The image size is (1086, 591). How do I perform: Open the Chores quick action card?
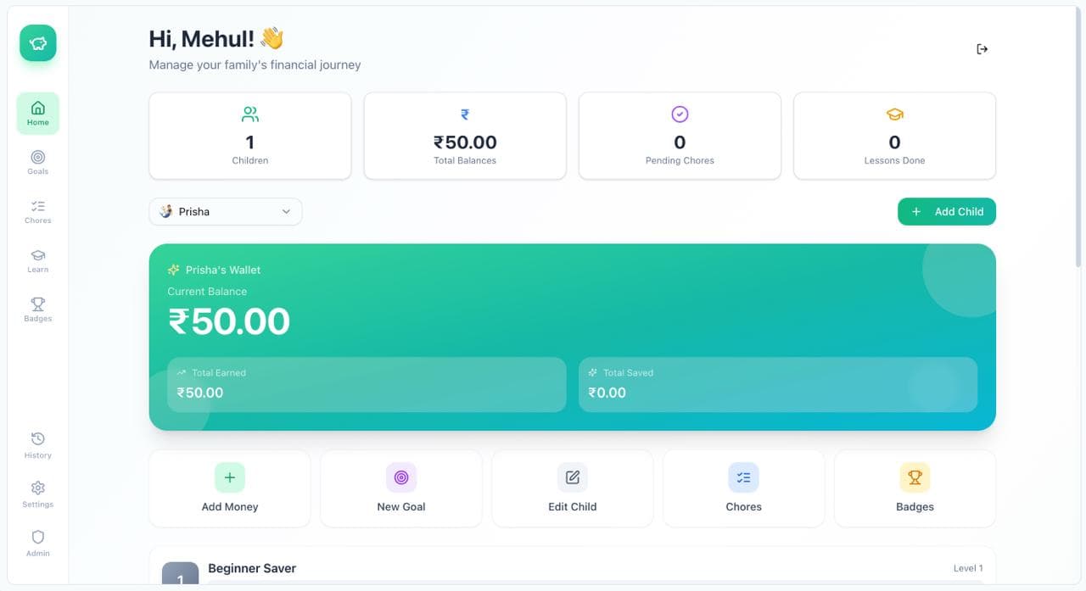(x=744, y=488)
